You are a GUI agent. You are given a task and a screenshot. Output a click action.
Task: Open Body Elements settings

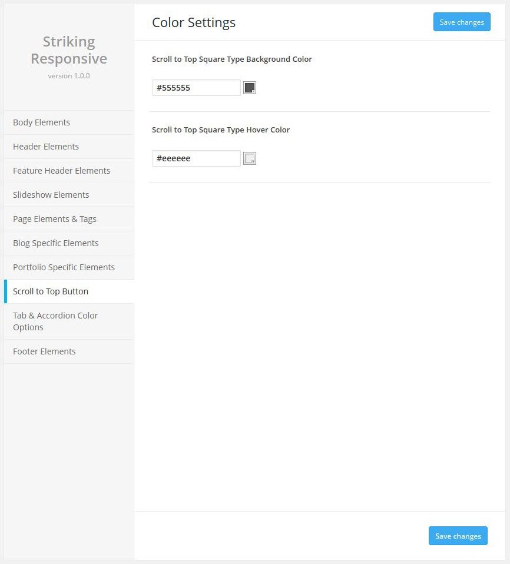click(41, 122)
